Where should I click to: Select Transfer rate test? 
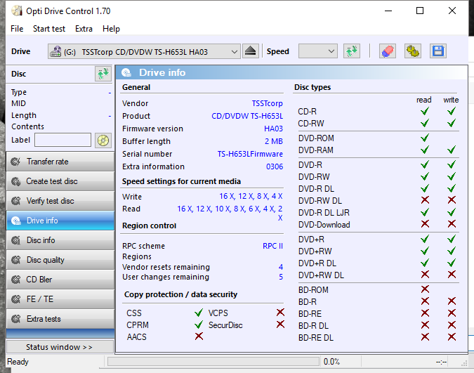point(60,162)
